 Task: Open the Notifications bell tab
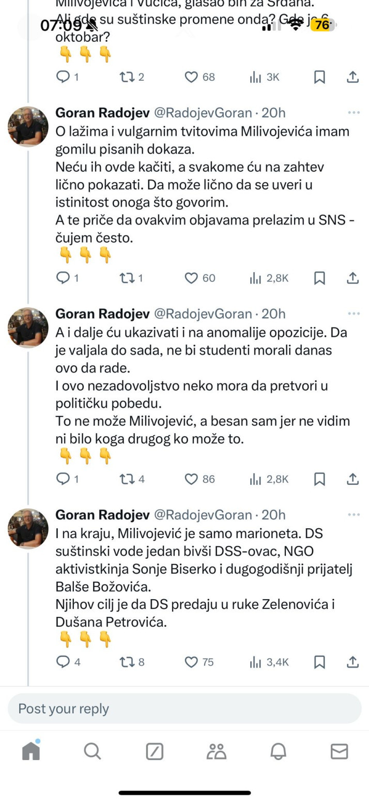(278, 751)
